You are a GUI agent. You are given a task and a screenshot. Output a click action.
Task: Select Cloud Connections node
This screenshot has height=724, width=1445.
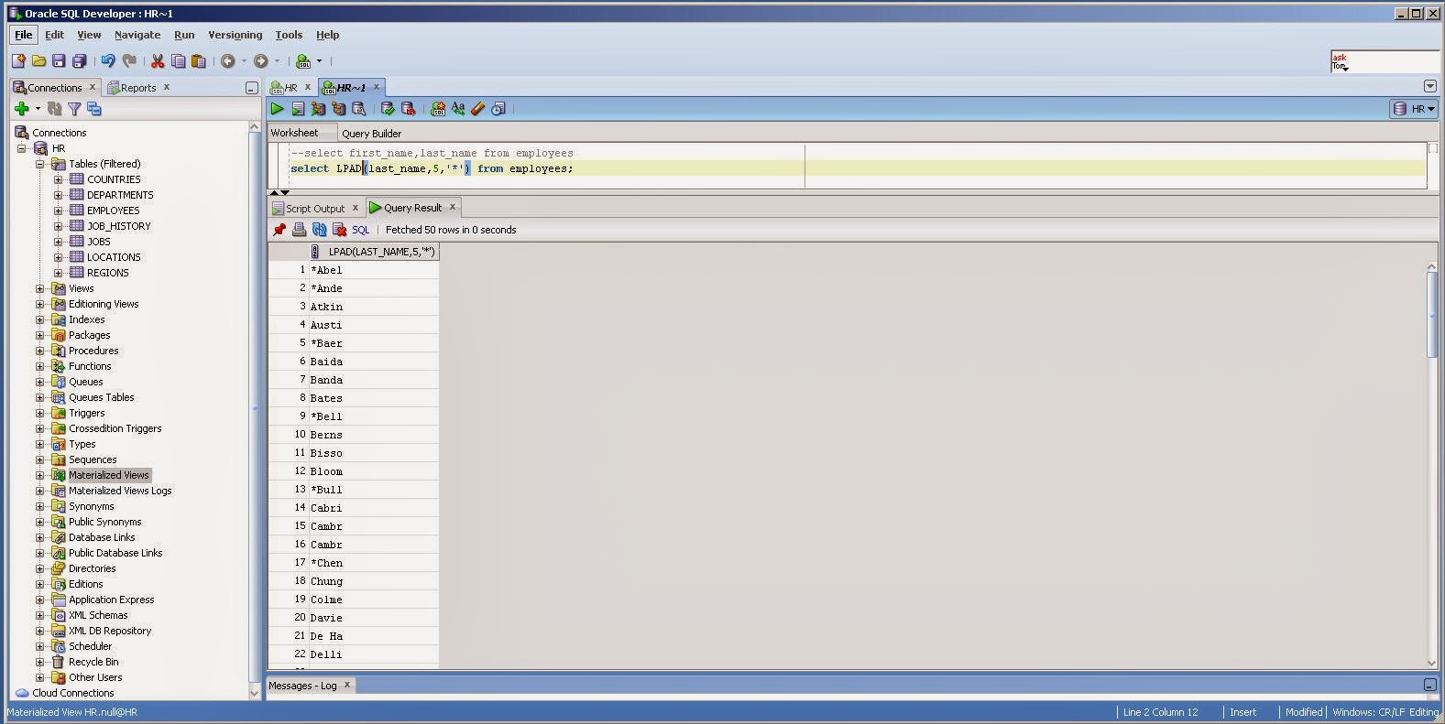(73, 693)
